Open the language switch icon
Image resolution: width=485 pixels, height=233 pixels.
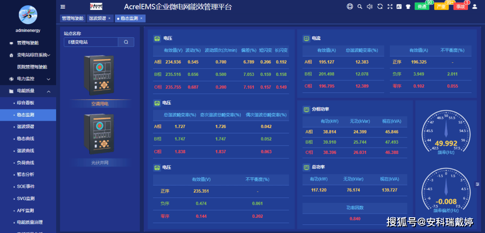399,6
